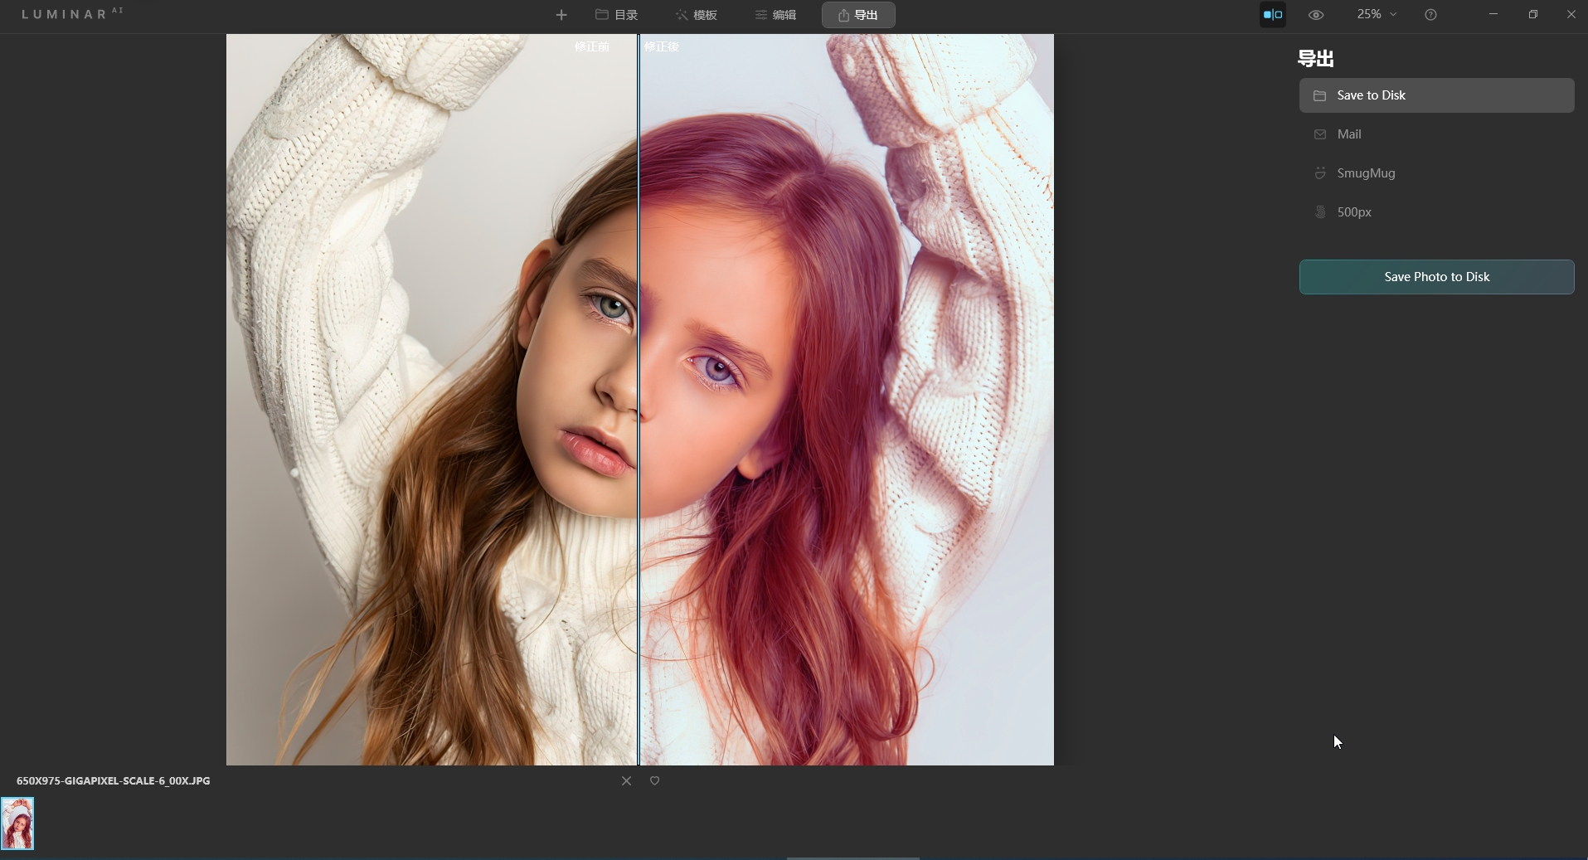Click the X reject icon under photo
1588x860 pixels.
click(x=626, y=780)
